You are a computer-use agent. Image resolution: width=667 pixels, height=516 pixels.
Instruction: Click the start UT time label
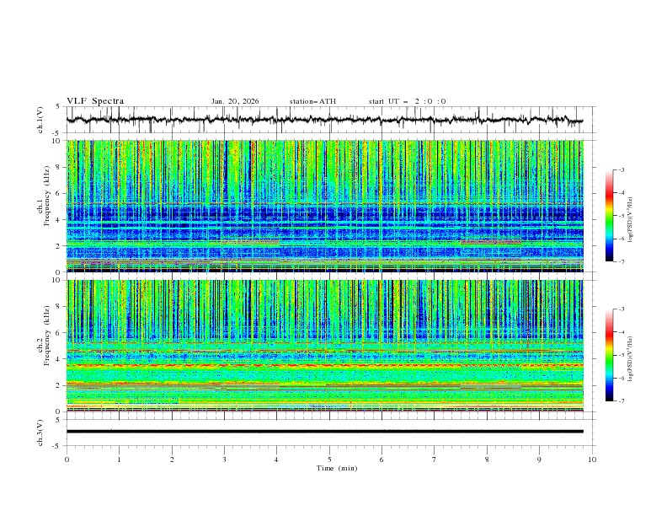click(x=407, y=101)
